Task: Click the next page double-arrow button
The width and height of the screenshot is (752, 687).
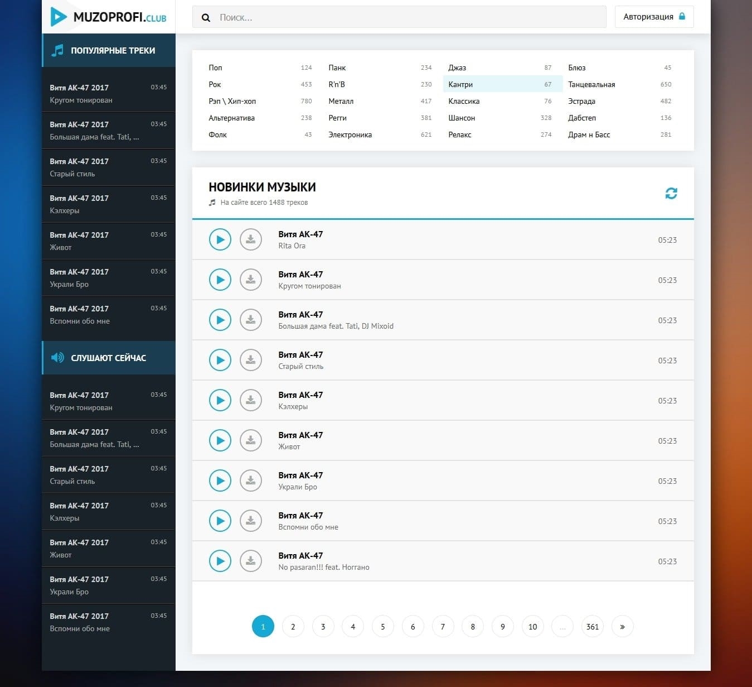Action: pos(623,627)
